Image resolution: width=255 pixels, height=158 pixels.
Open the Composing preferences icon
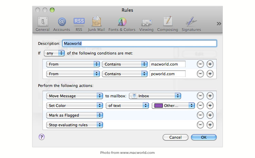168,24
